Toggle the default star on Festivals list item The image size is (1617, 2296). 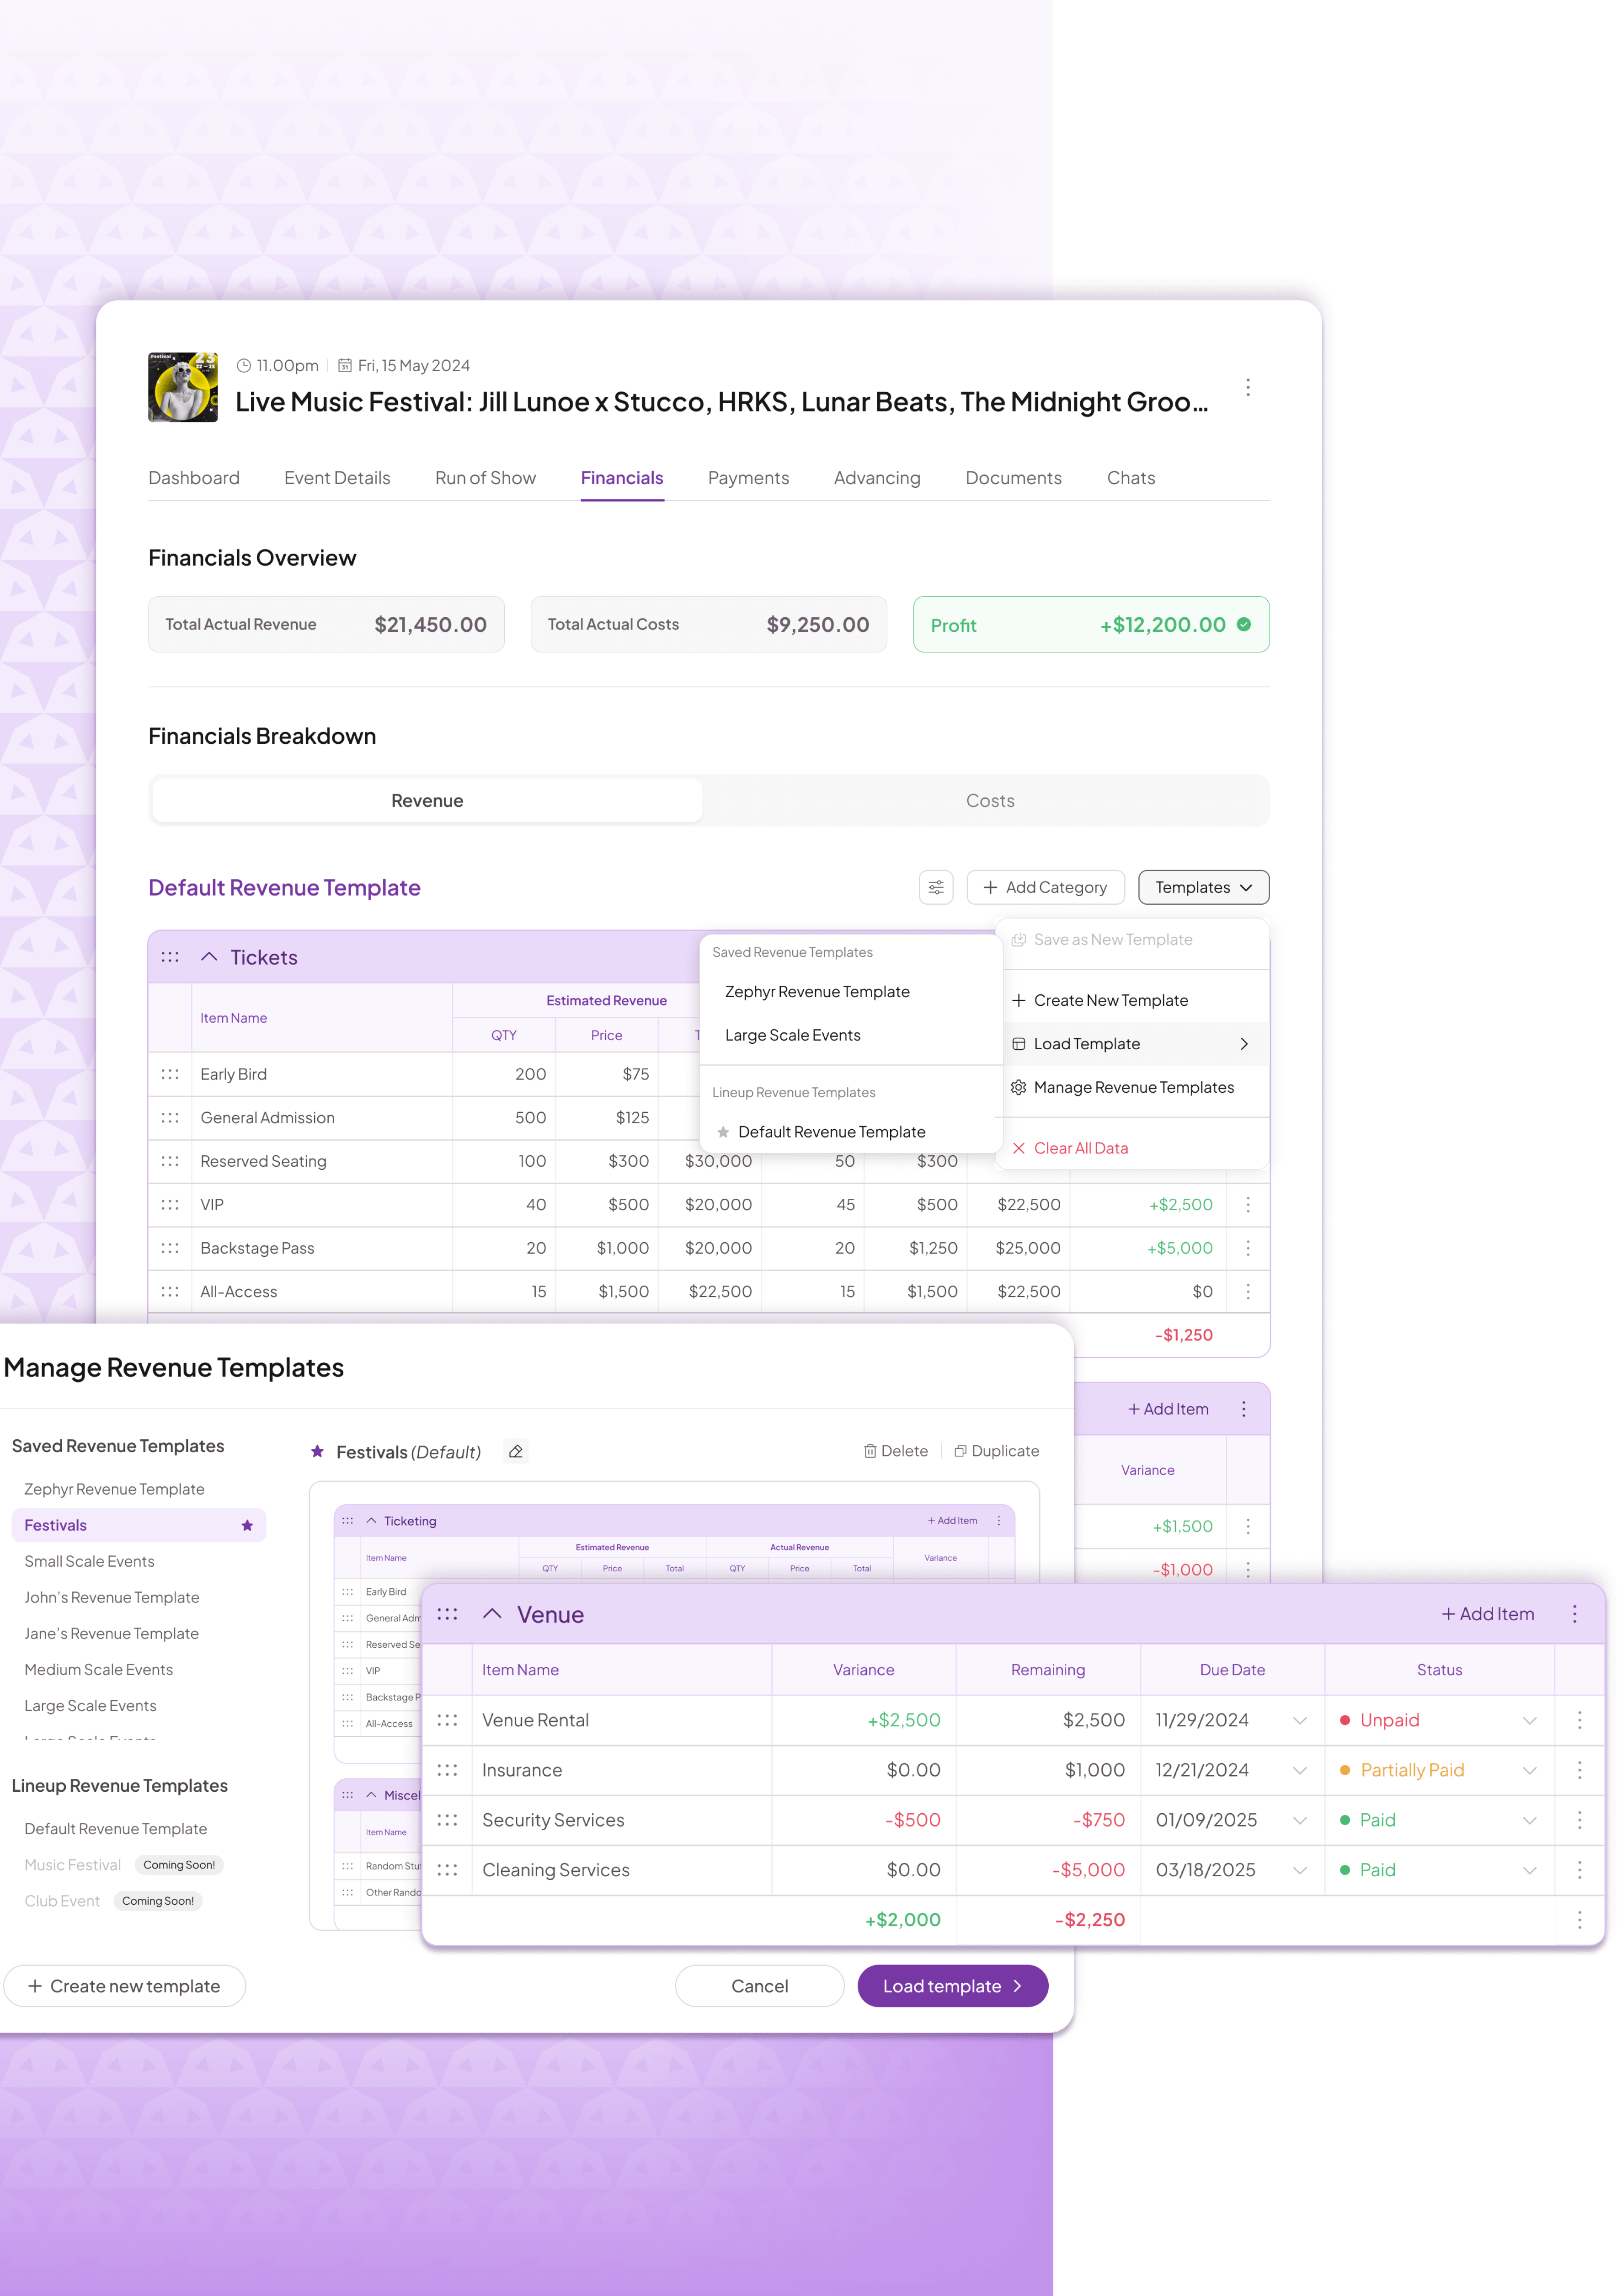(x=247, y=1525)
